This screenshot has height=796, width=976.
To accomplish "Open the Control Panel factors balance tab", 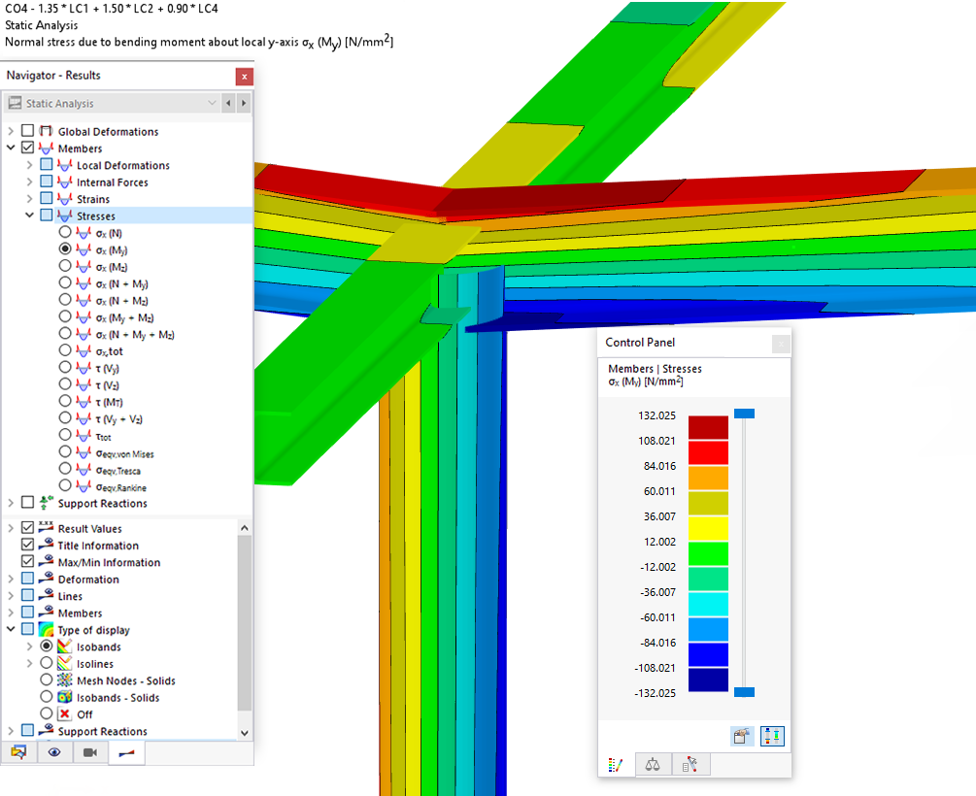I will [x=653, y=765].
